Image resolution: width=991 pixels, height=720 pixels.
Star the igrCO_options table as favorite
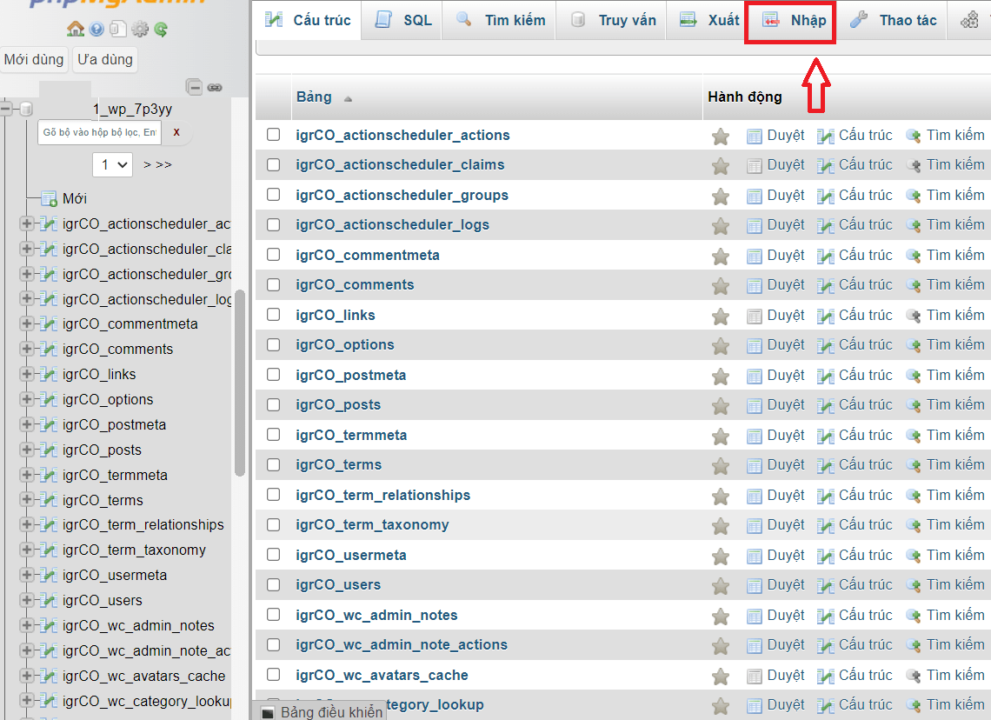tap(720, 345)
